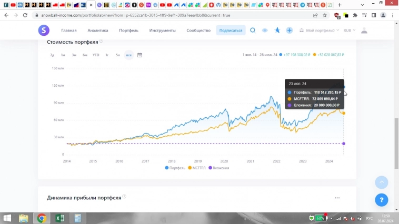Bookmark this page with star icon
Viewport: 399px width, 224px height.
[325, 15]
